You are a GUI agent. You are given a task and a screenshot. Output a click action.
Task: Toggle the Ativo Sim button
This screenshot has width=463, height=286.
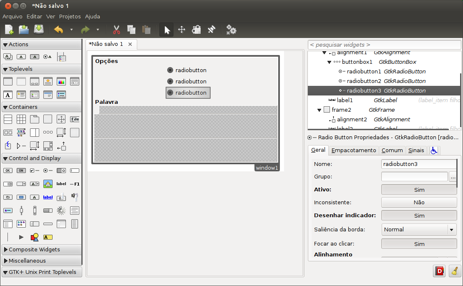pos(419,190)
